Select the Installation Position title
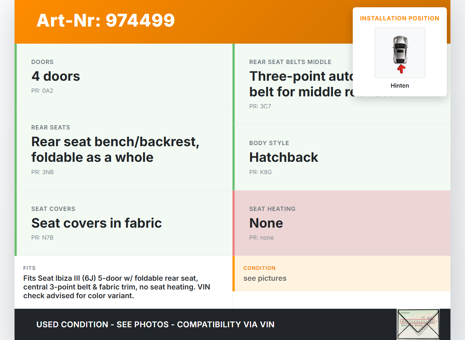 [x=400, y=18]
